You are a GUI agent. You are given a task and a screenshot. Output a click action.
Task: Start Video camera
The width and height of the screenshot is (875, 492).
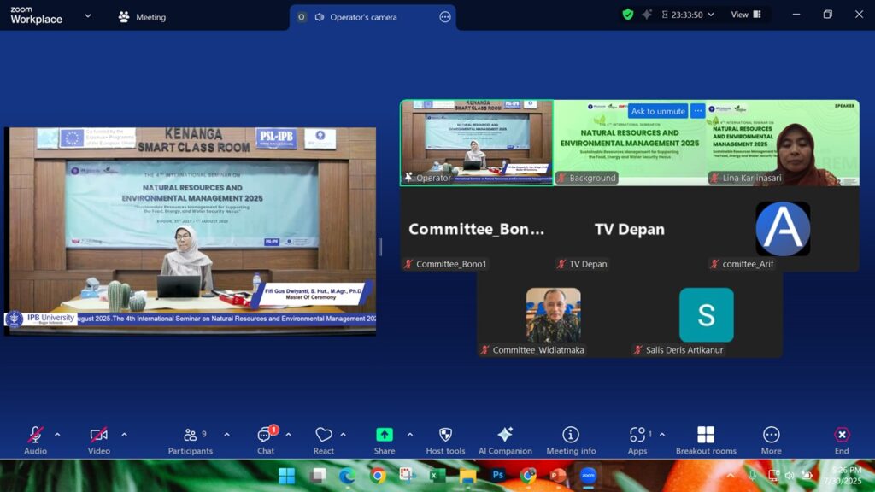(99, 439)
